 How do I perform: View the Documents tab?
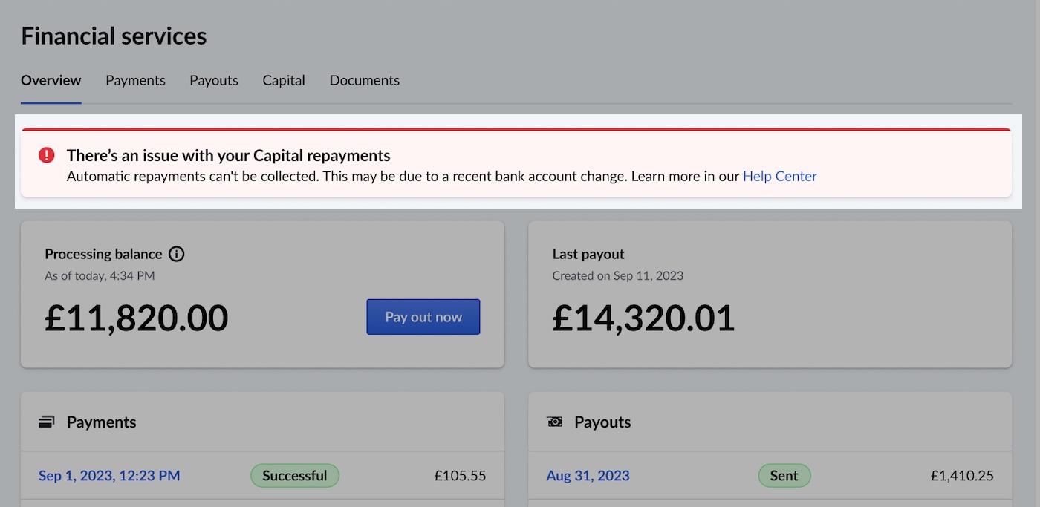tap(364, 80)
